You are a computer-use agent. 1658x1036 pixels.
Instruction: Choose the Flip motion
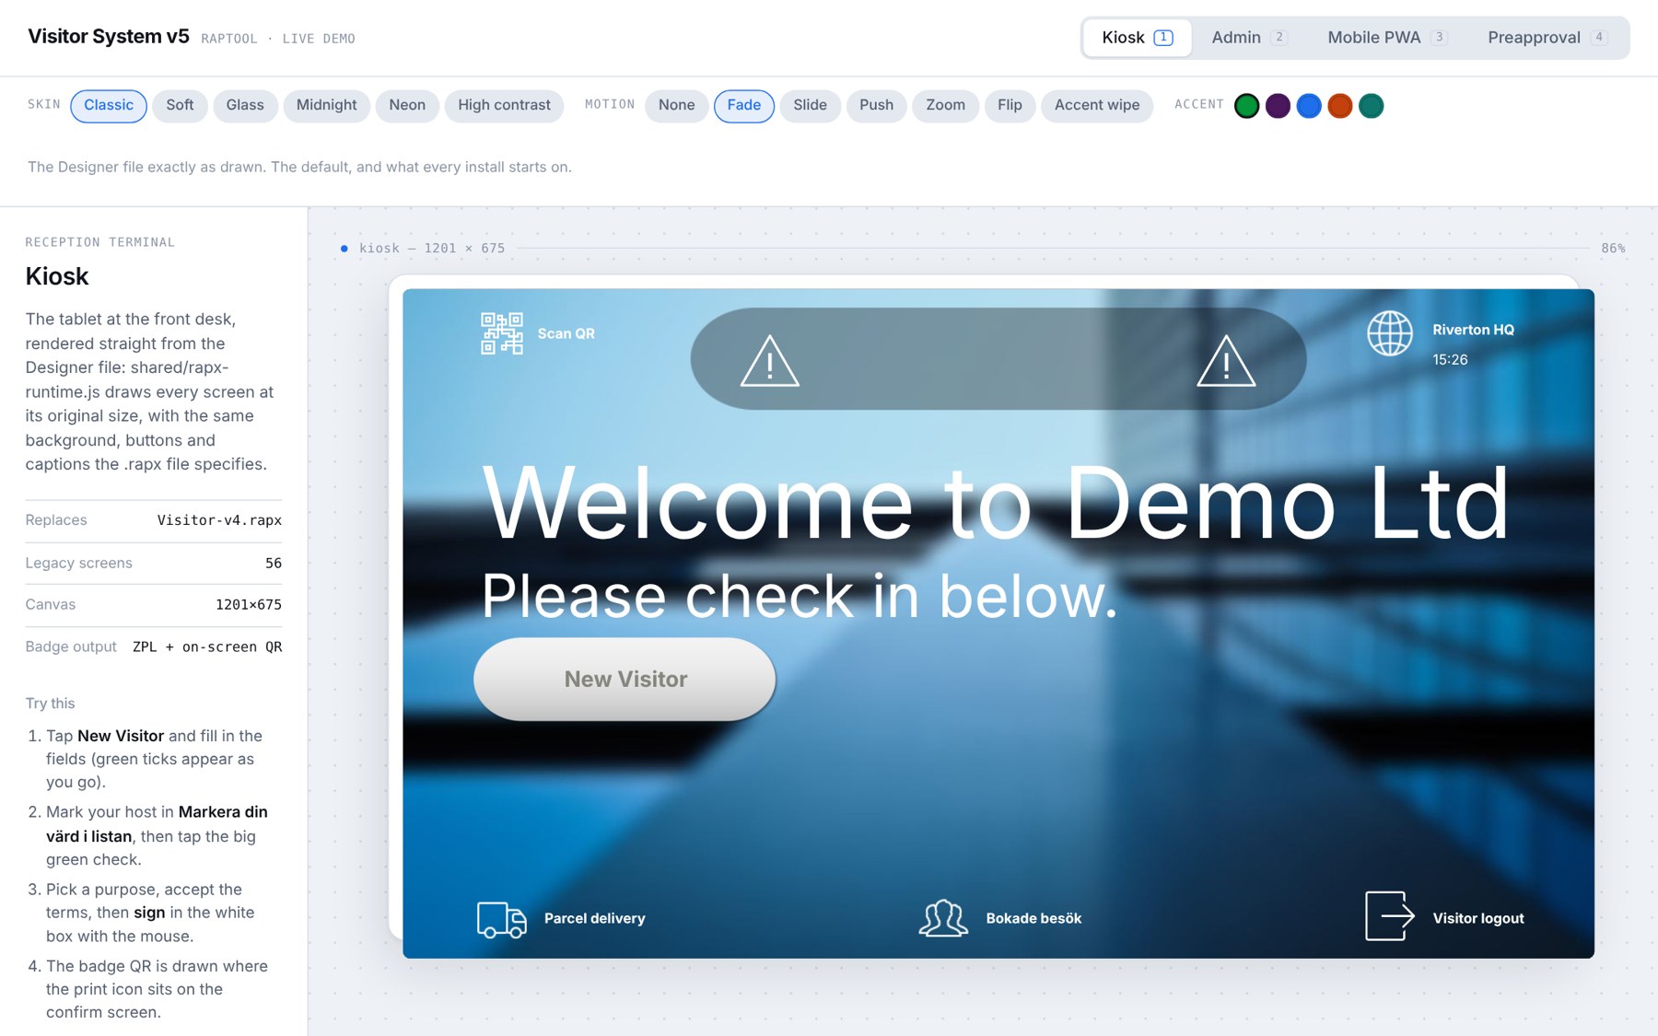click(x=1010, y=106)
